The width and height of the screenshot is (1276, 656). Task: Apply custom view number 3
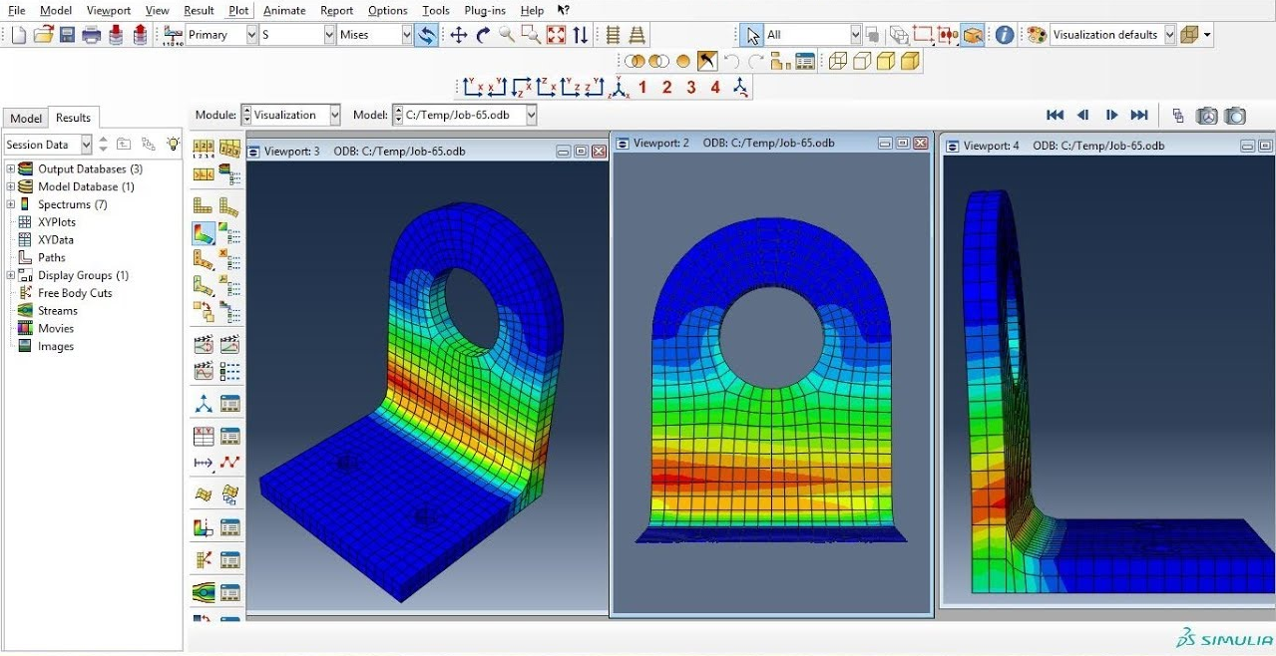point(691,88)
